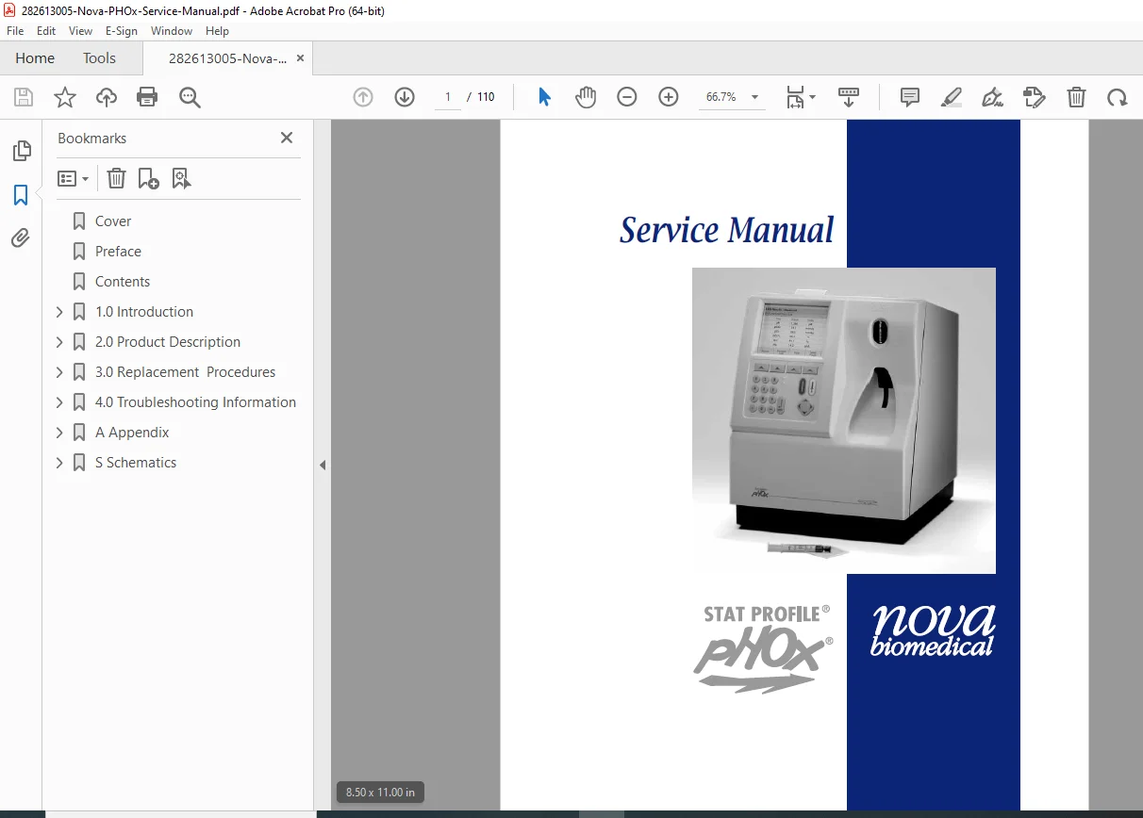1143x818 pixels.
Task: Expand the 1.0 Introduction bookmark
Action: coord(59,312)
